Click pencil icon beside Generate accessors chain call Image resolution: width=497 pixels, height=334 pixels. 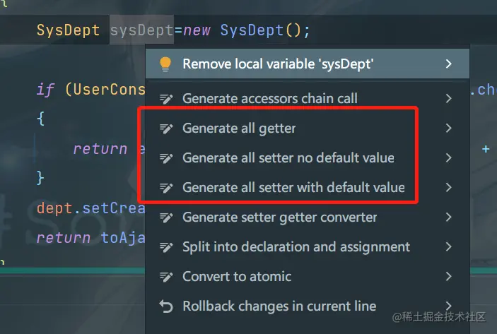point(166,99)
